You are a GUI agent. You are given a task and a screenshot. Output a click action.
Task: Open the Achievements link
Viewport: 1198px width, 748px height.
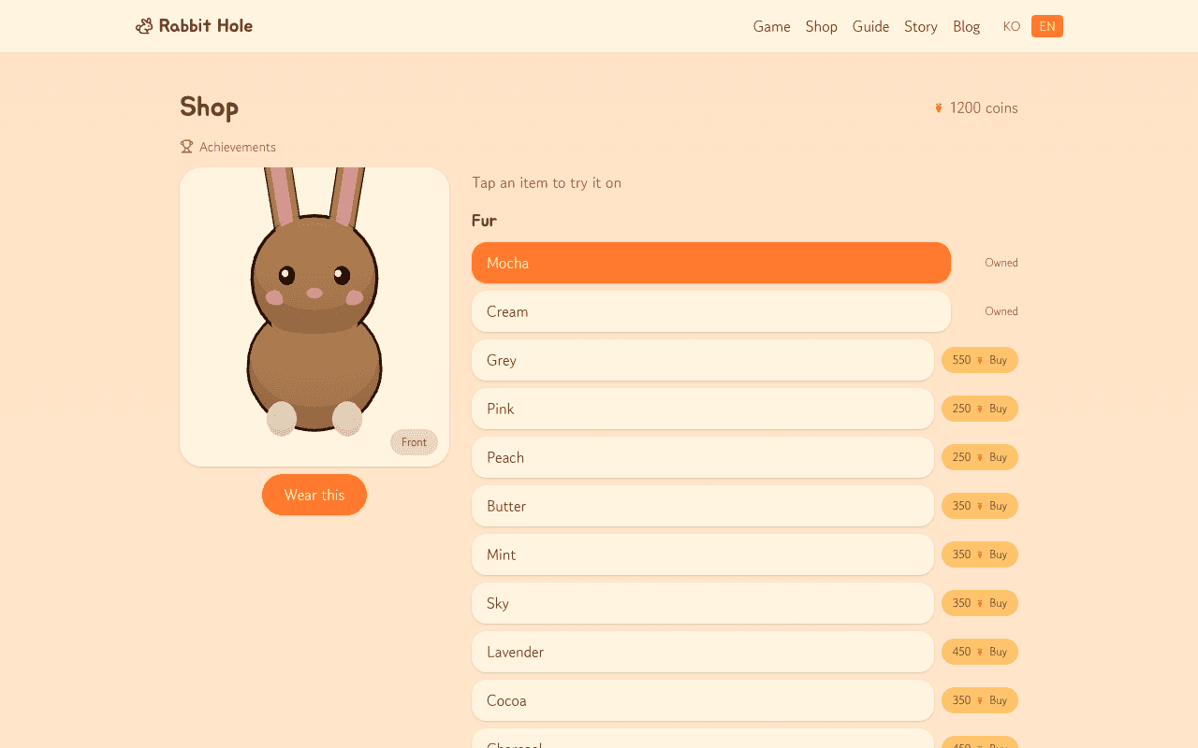coord(228,147)
